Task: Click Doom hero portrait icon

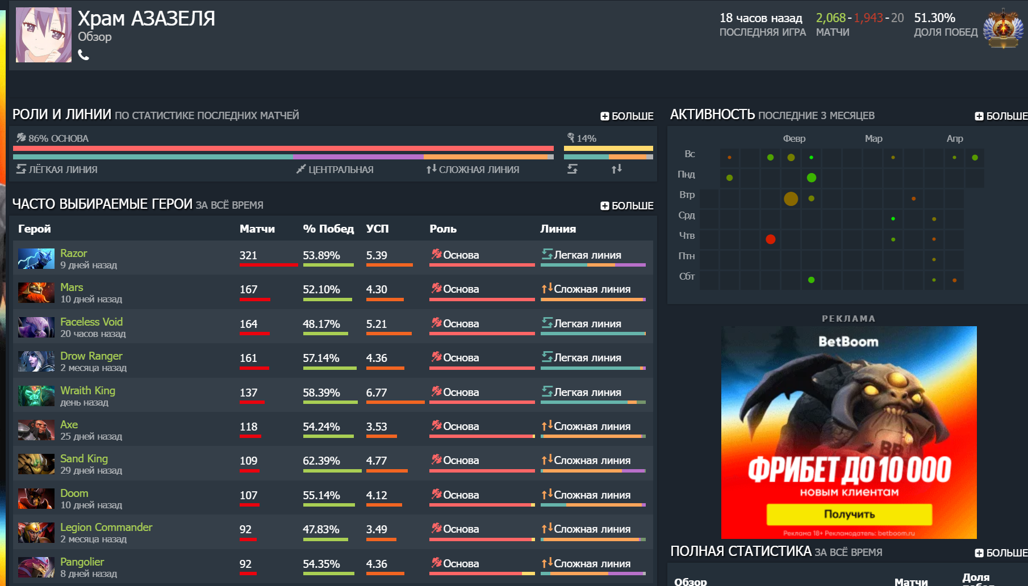Action: point(36,499)
